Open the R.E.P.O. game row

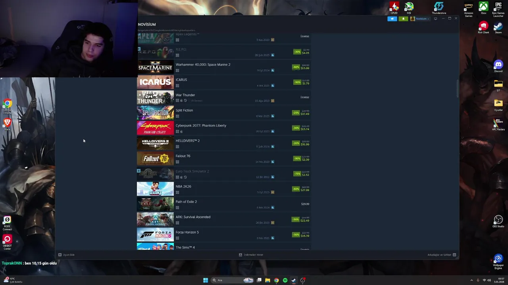tap(223, 51)
